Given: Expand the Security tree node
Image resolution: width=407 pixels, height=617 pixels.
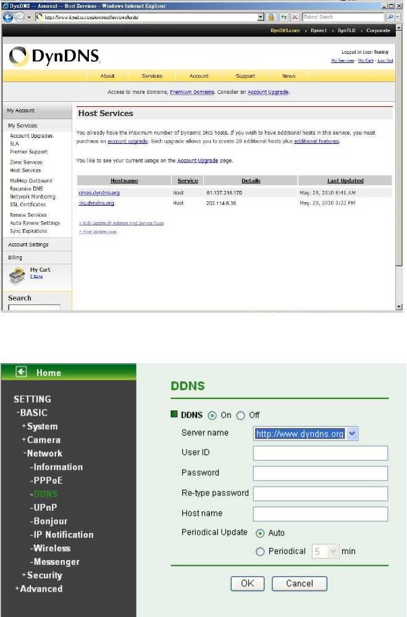Looking at the screenshot, I should [42, 575].
